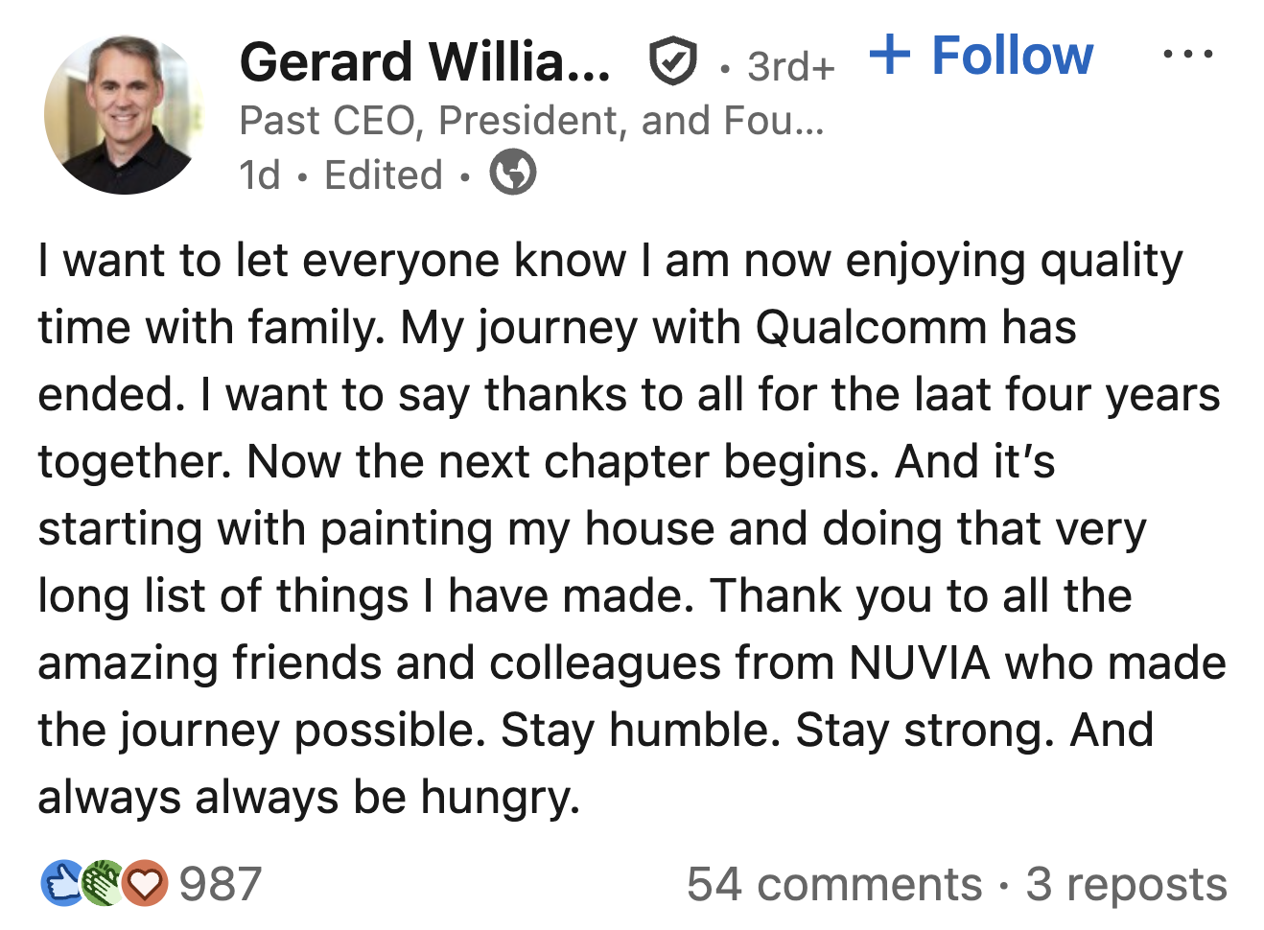Follow the post author
Image resolution: width=1264 pixels, height=930 pixels.
point(1011,55)
